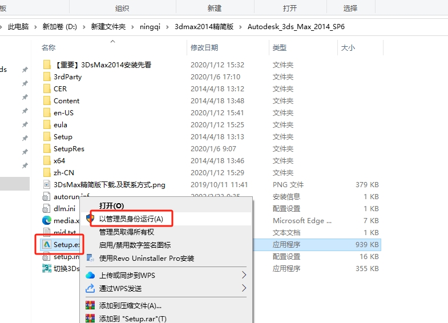Navigate to 此电脑 in the address bar

coord(18,27)
